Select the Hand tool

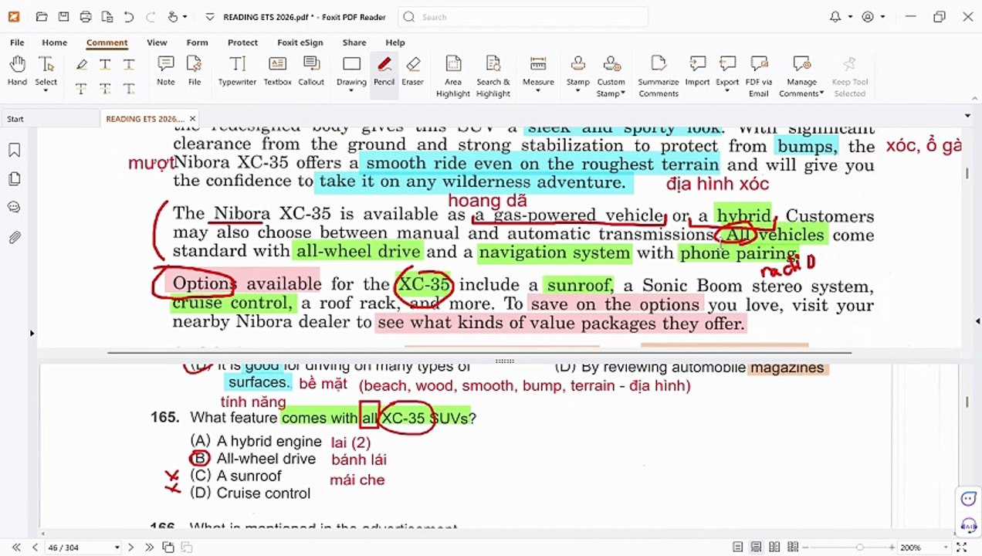coord(17,71)
